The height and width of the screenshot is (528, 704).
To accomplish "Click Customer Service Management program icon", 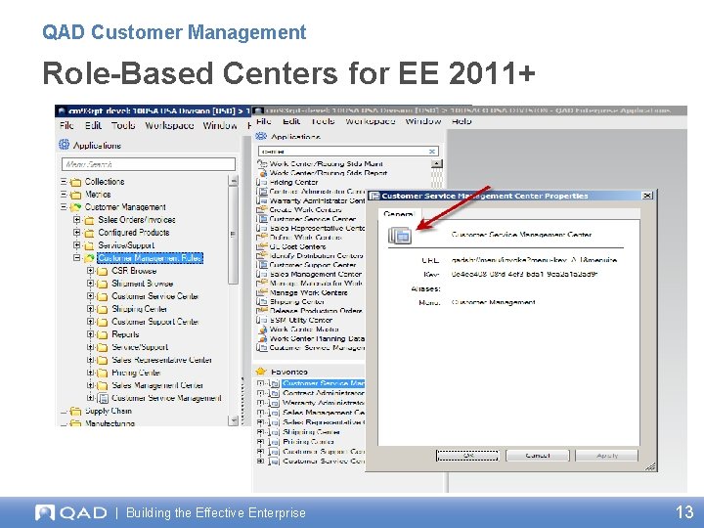I will click(103, 398).
